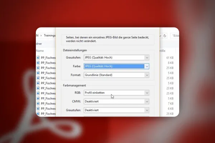Click the image file icon in the 7 KB row
Screen dimensions: 215x143
click(38, 103)
